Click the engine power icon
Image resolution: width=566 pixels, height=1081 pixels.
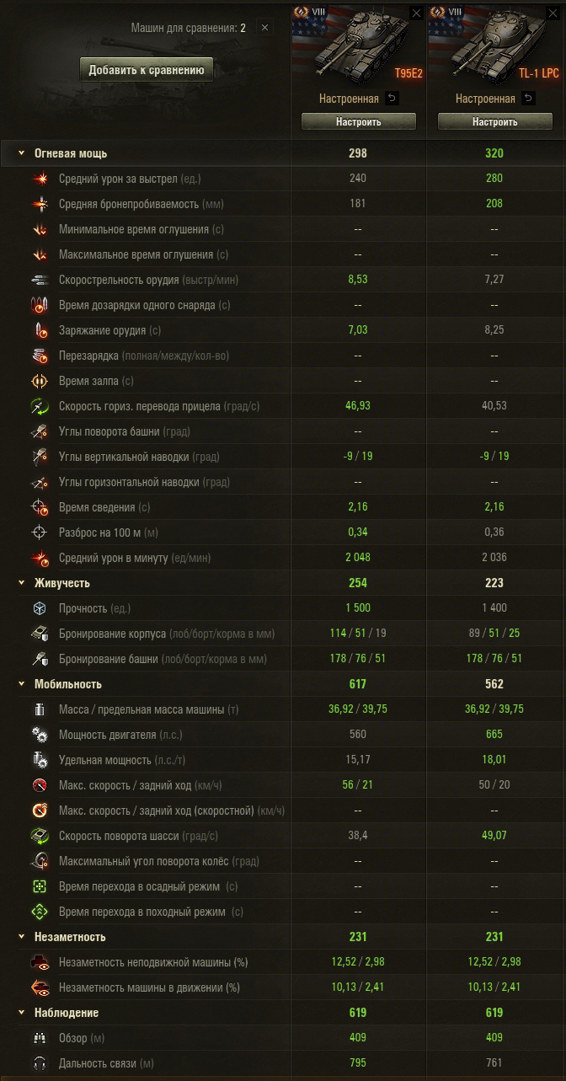pyautogui.click(x=40, y=735)
